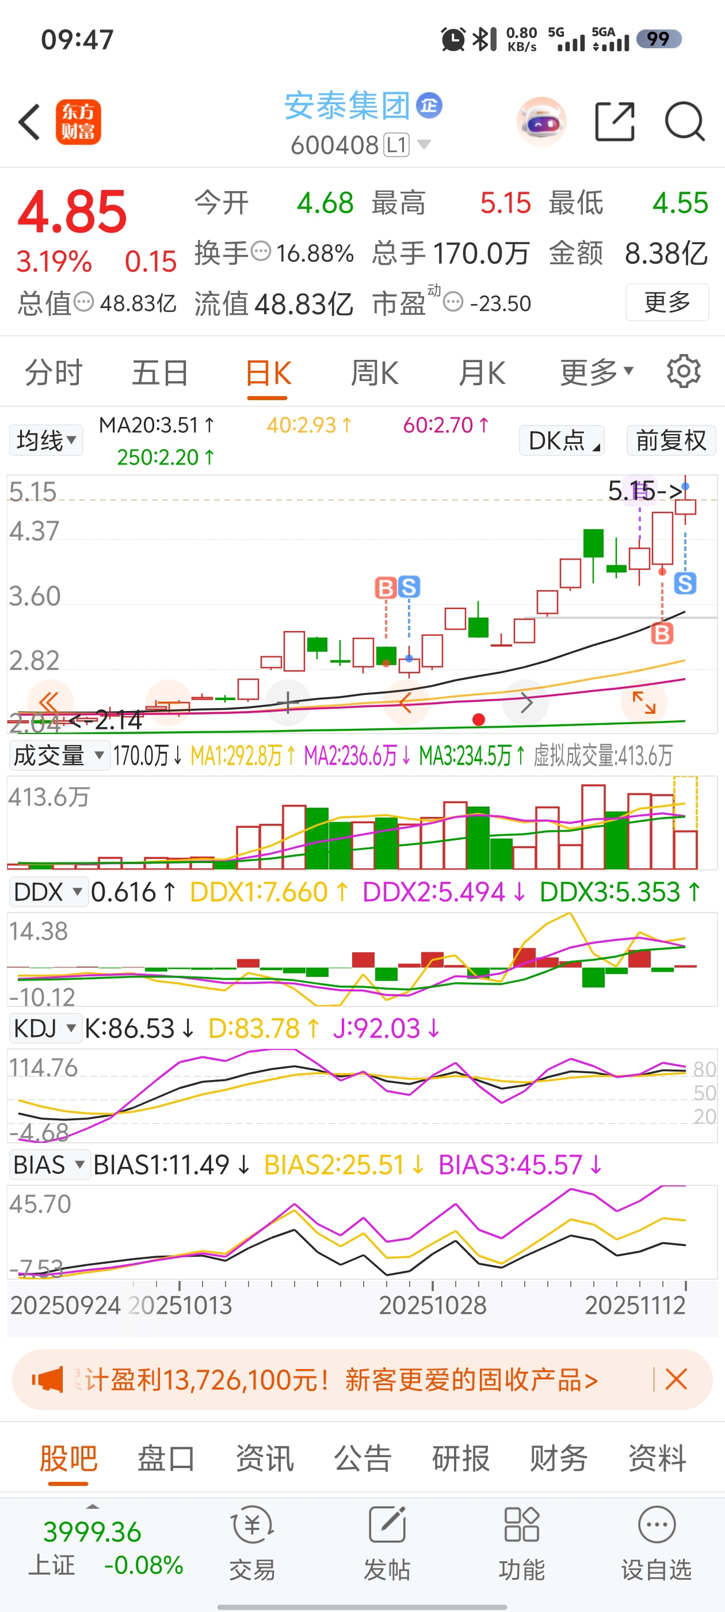Tap the blue S marker at latest candle
The image size is (725, 1612).
coord(685,583)
